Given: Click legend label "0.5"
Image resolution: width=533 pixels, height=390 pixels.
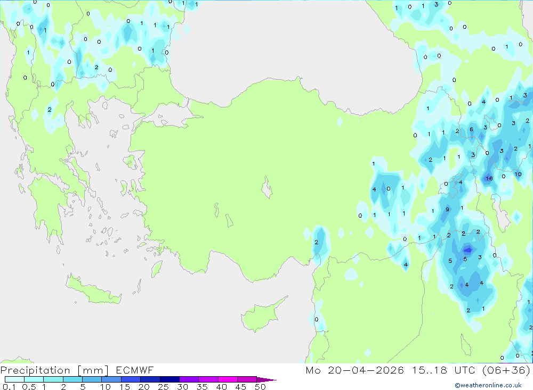Looking at the screenshot, I should pos(29,387).
